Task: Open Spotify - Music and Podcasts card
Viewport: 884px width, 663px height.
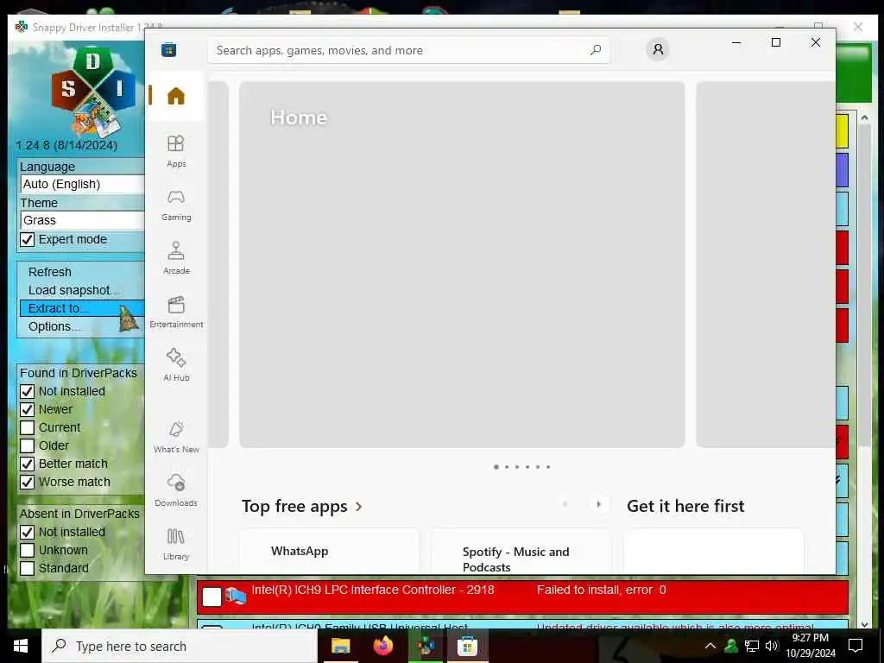Action: 521,552
